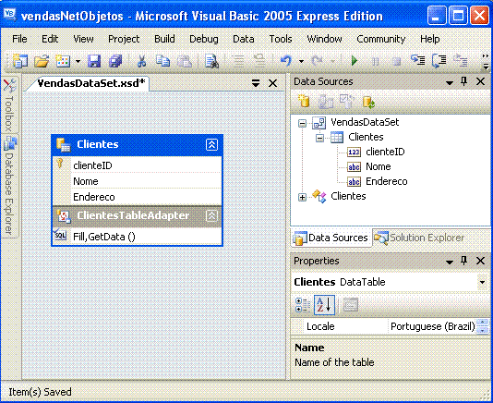Open the Undo history dropdown arrow
This screenshot has height=403, width=493.
point(301,61)
